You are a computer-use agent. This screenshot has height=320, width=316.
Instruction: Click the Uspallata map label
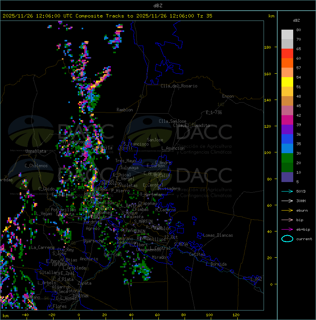(36, 151)
